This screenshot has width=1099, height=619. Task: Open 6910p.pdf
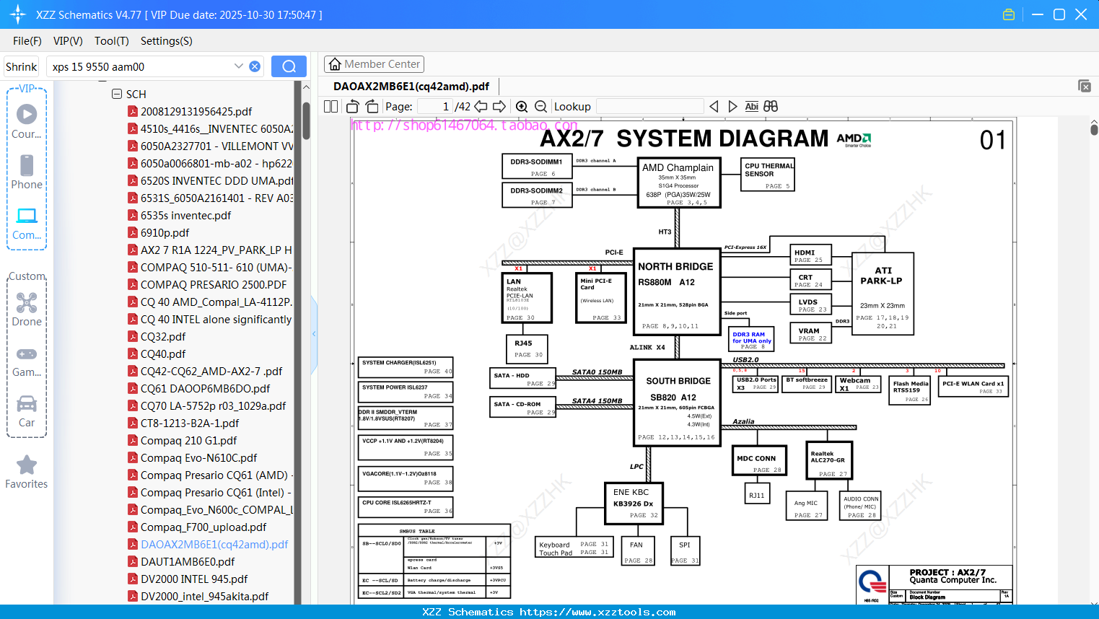coord(165,232)
